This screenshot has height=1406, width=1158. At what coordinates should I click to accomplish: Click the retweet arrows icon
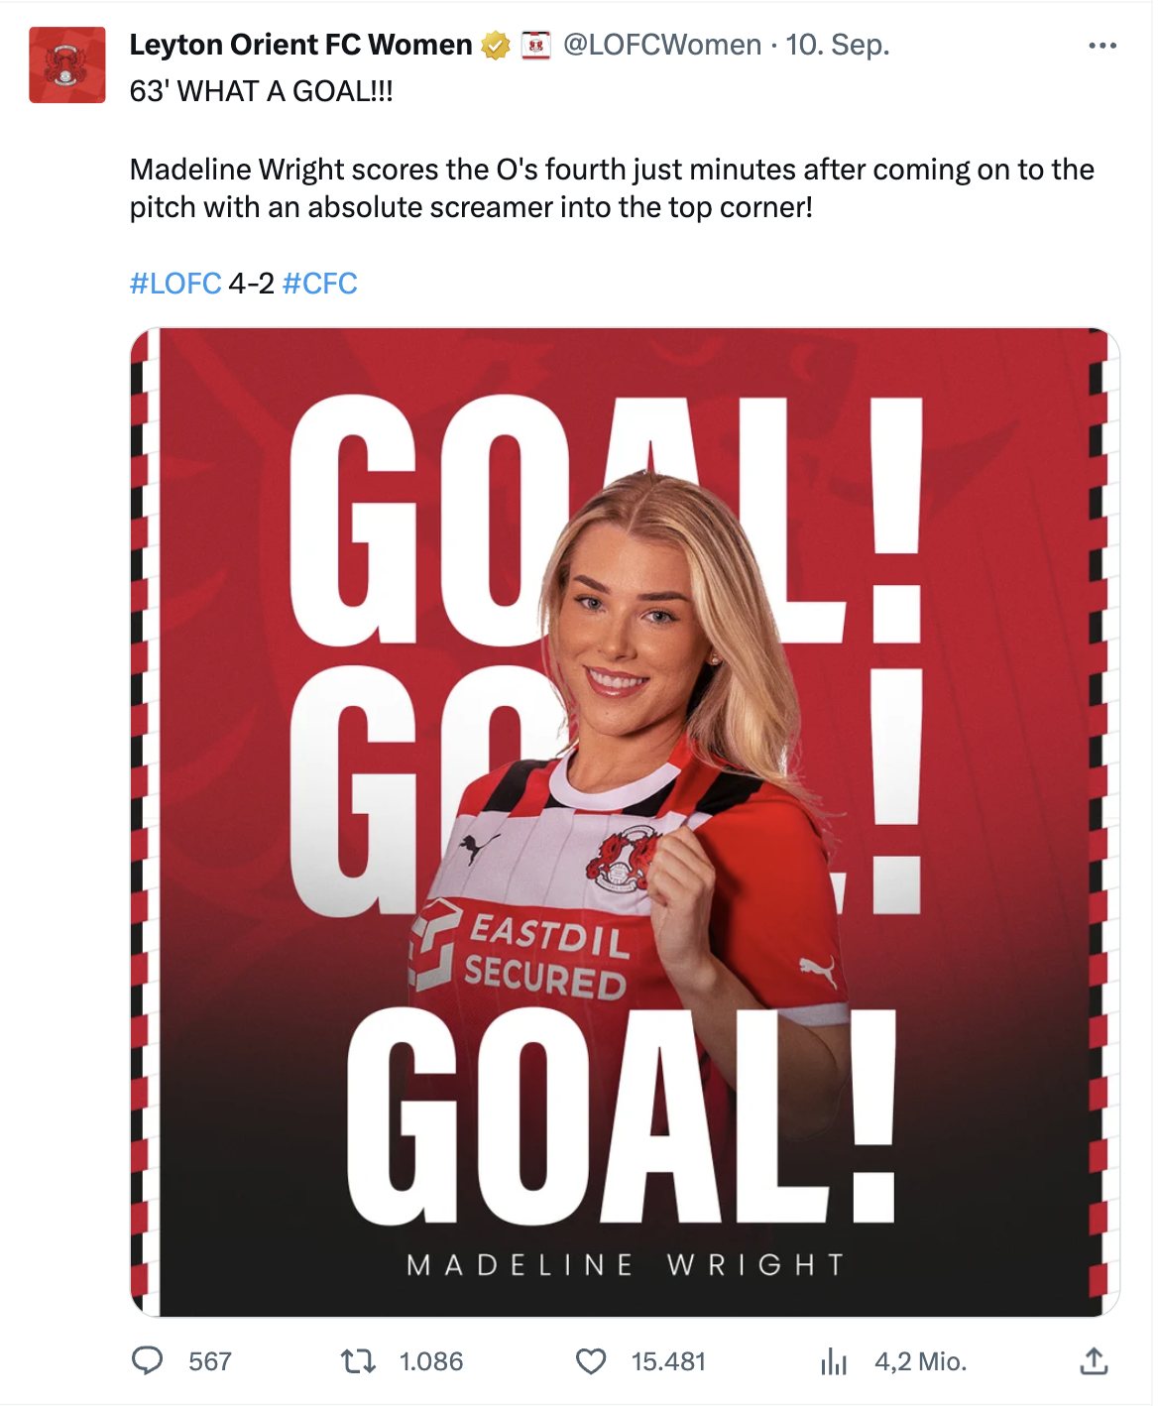click(x=358, y=1360)
